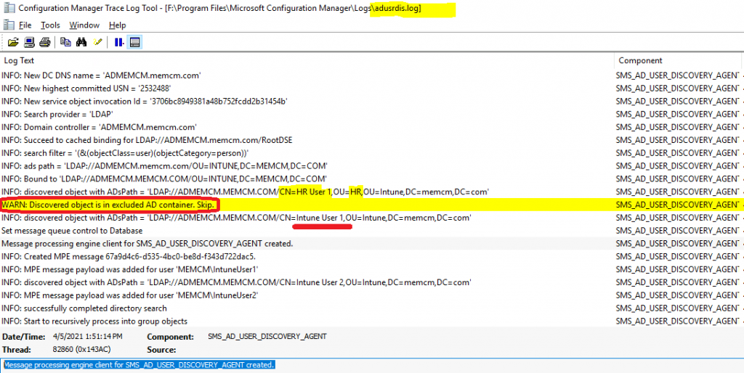
Task: Select row "New highest committed USN = '2532488'"
Action: (372, 88)
